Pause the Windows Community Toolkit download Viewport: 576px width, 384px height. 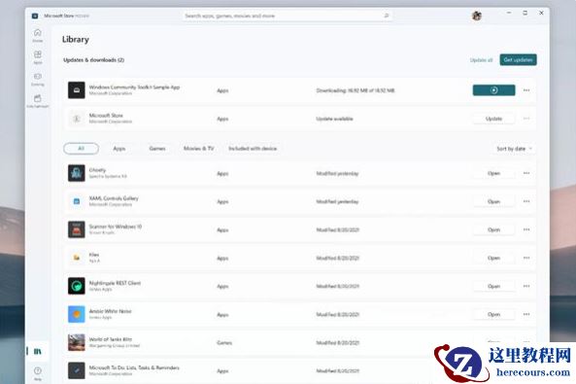pyautogui.click(x=493, y=90)
